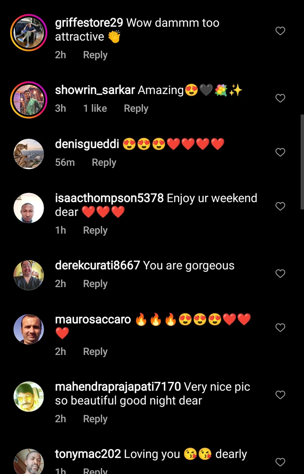Like denisgueddi's emoji comment
This screenshot has height=474, width=304.
(x=280, y=152)
